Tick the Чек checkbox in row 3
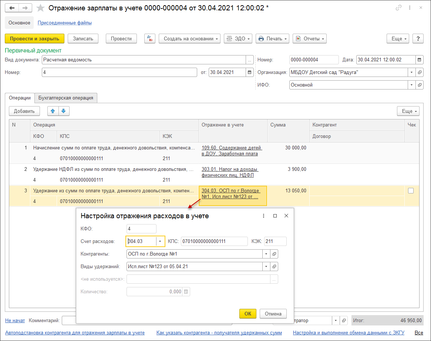This screenshot has height=341, width=431. coord(411,191)
